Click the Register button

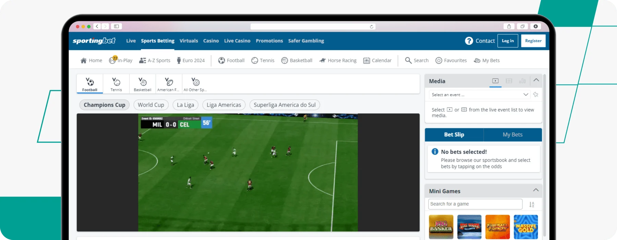[x=533, y=41]
